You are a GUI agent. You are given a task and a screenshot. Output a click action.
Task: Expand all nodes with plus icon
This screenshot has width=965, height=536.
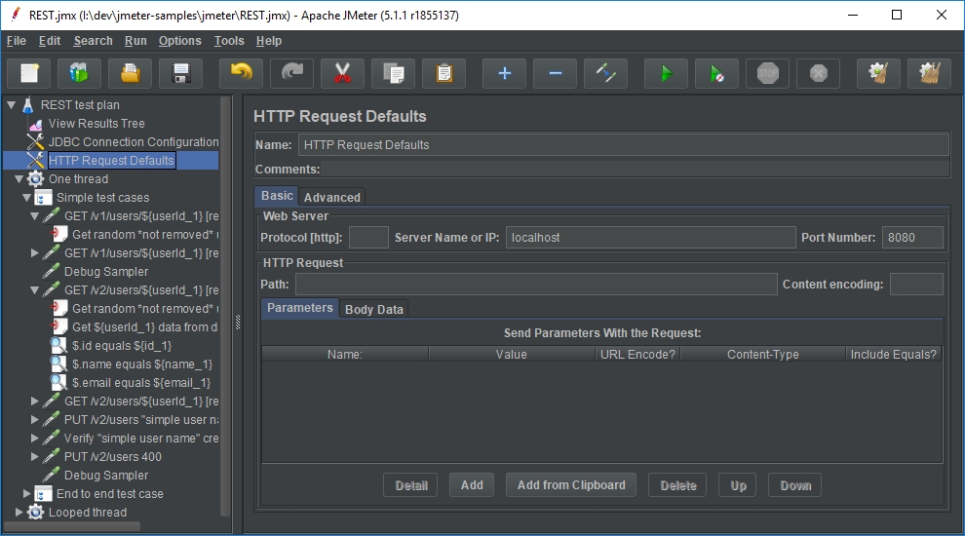(x=504, y=74)
